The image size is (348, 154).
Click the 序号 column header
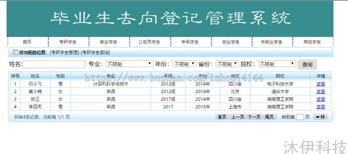pos(15,76)
